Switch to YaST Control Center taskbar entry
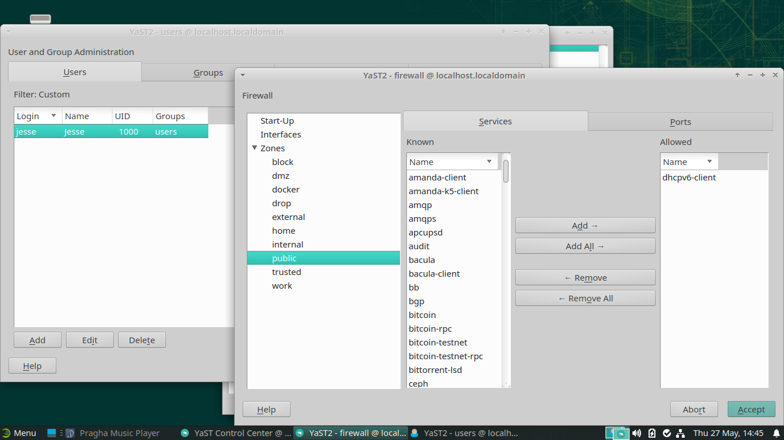 (x=235, y=433)
